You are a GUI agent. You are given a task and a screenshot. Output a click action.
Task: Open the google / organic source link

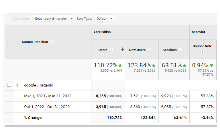[x=38, y=85]
